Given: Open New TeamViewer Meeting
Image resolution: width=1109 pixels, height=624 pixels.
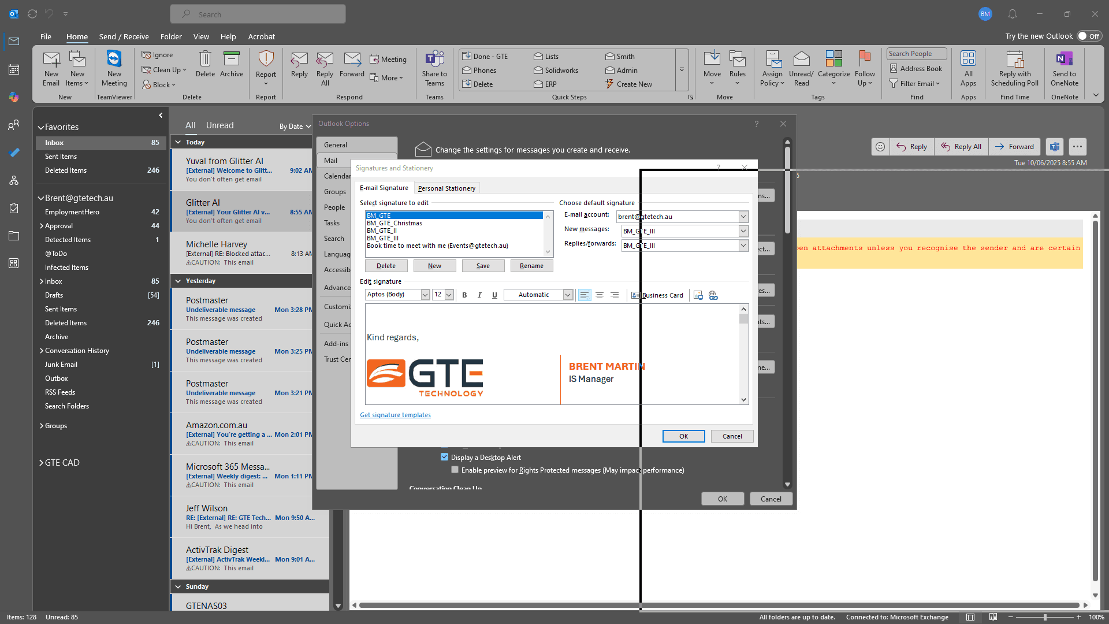Looking at the screenshot, I should pyautogui.click(x=114, y=68).
